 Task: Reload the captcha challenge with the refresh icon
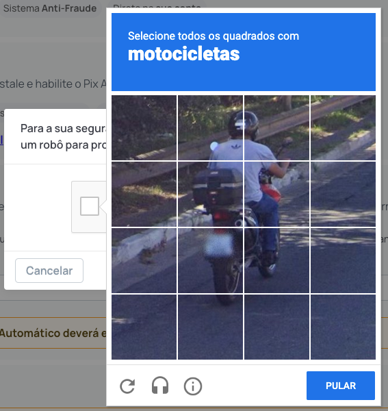(127, 386)
